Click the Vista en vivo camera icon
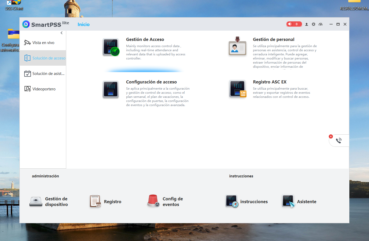The width and height of the screenshot is (369, 241). click(27, 42)
